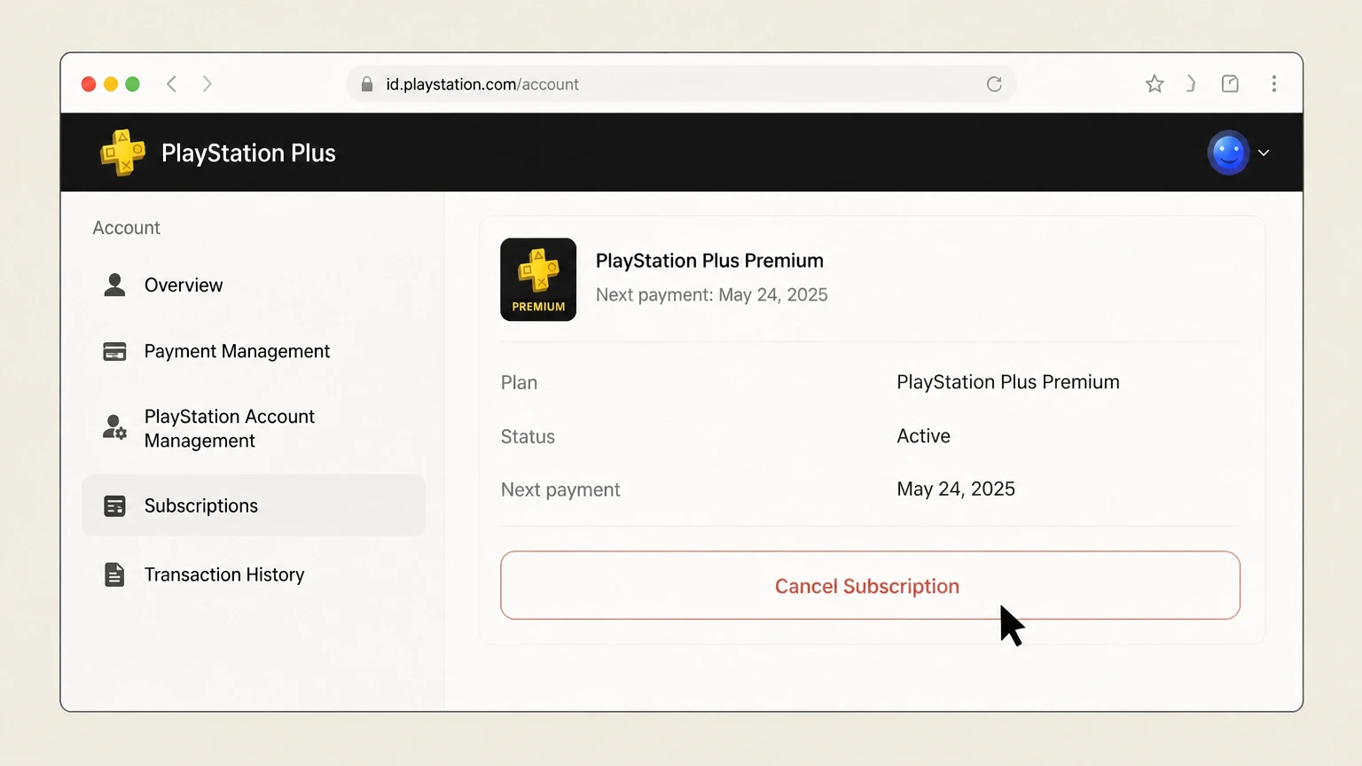
Task: Reload the page with the refresh icon
Action: (994, 84)
